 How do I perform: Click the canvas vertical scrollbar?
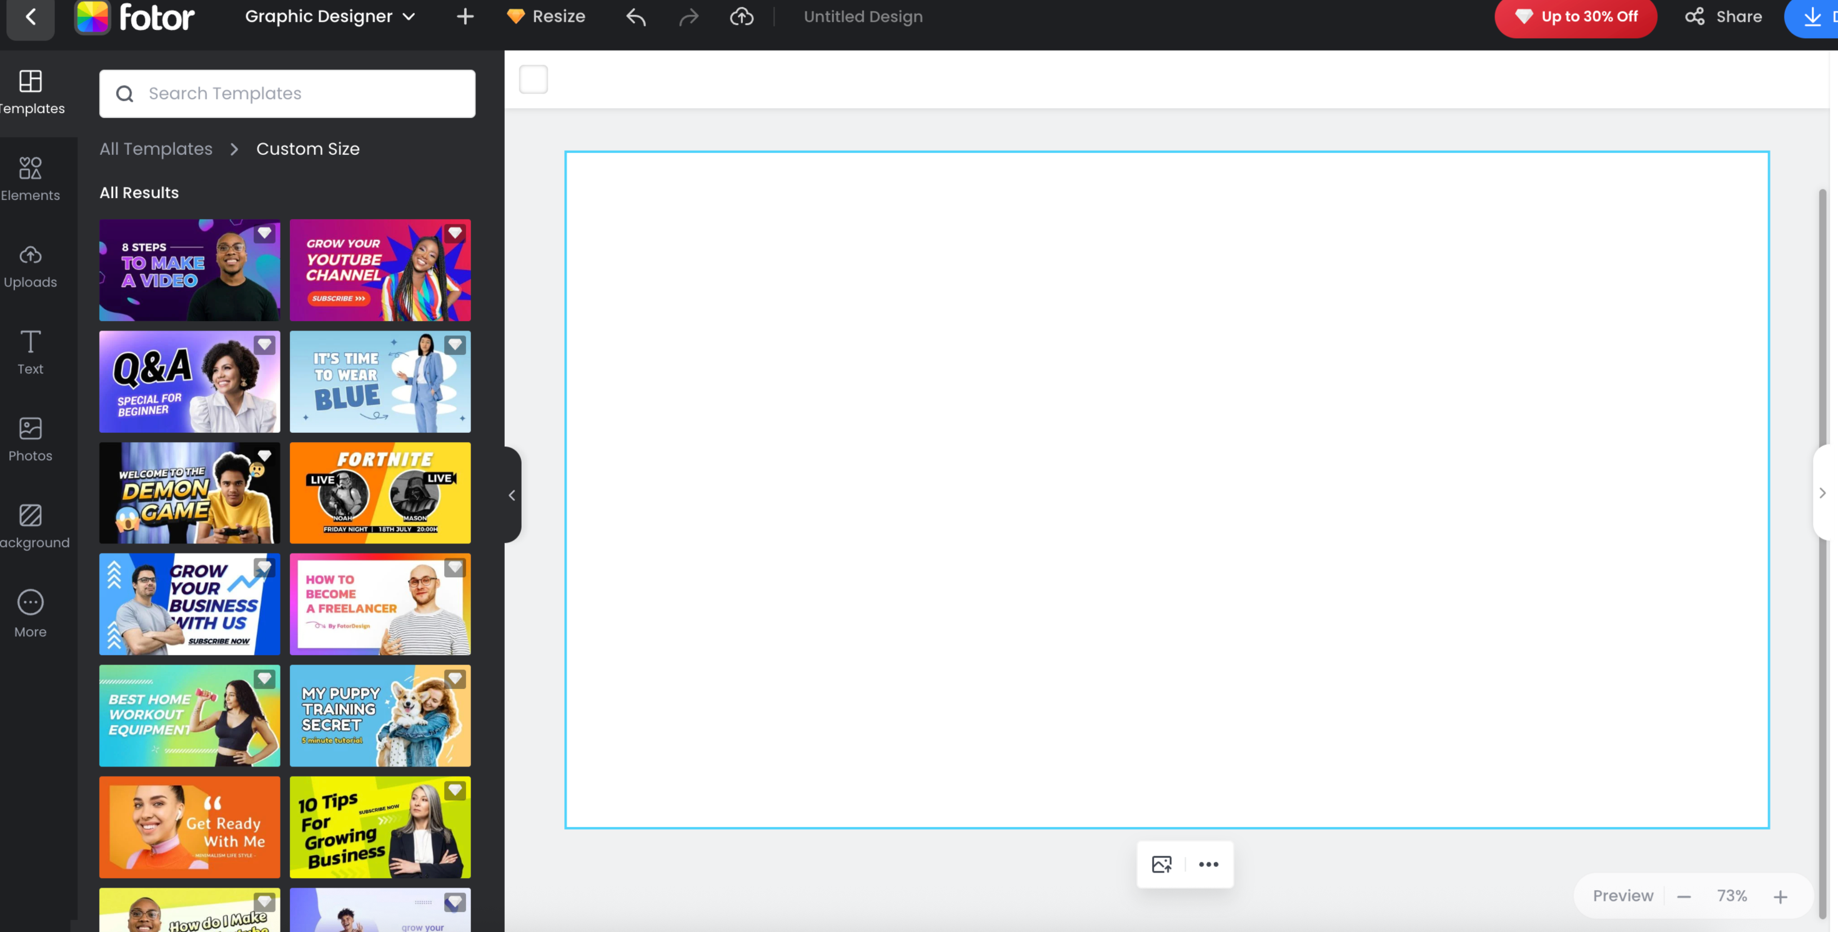[1823, 553]
